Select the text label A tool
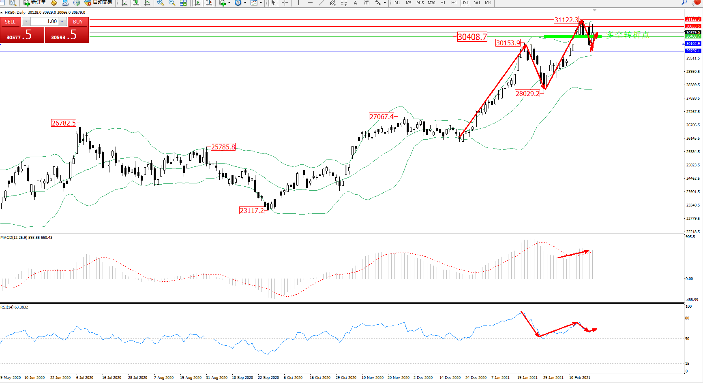This screenshot has width=703, height=383. 356,3
